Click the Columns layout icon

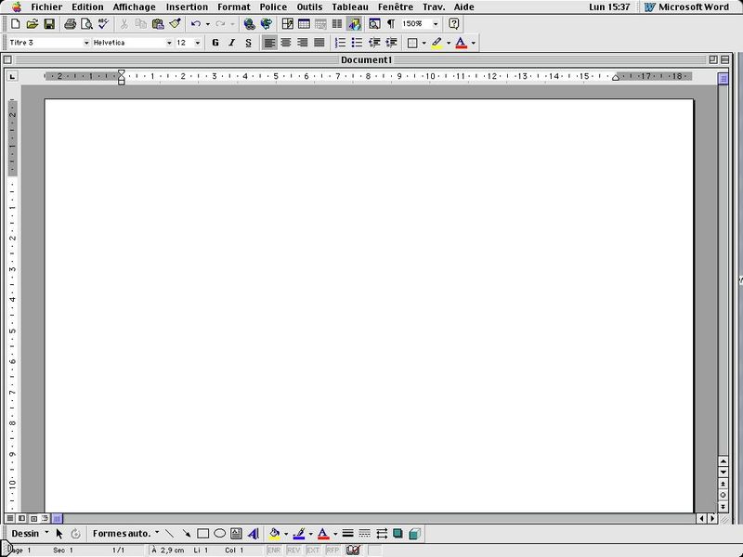337,24
